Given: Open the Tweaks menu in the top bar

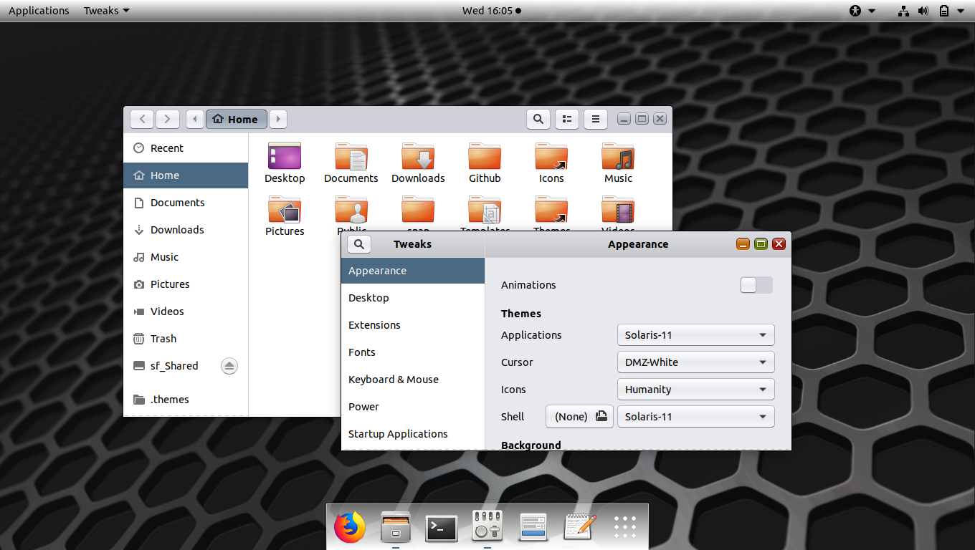Looking at the screenshot, I should click(x=105, y=10).
